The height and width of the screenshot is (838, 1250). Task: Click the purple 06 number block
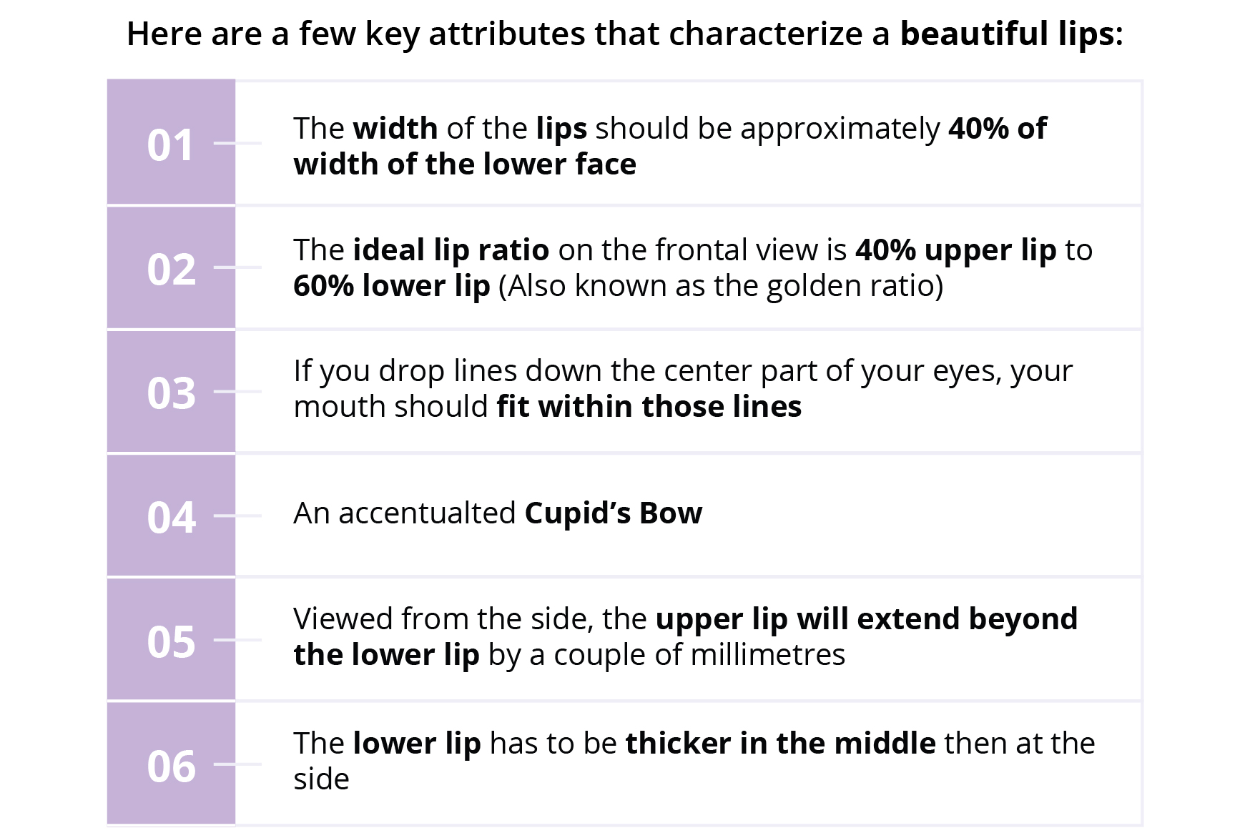[171, 764]
